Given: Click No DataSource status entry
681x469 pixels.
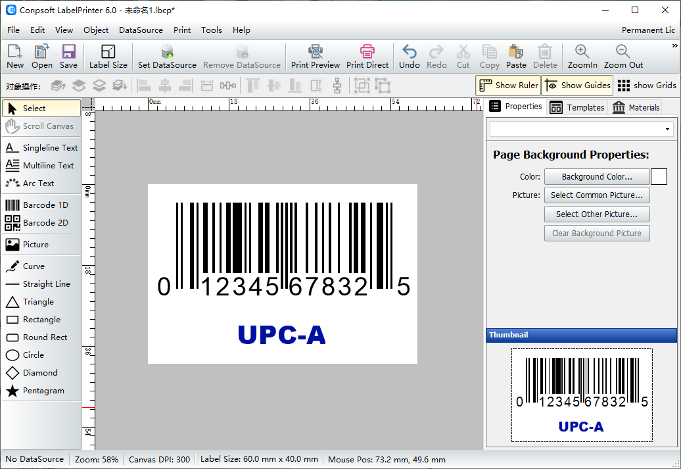Looking at the screenshot, I should pyautogui.click(x=34, y=459).
